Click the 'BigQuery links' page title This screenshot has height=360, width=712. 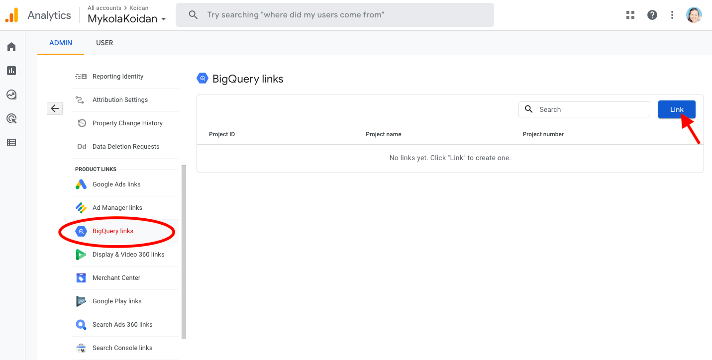248,79
